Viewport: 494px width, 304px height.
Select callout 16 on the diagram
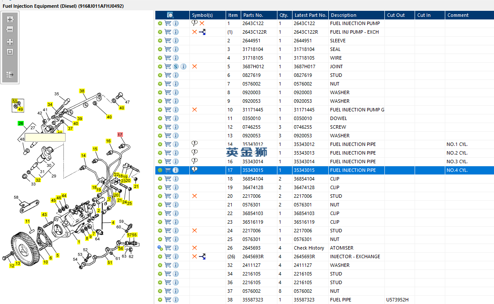[108, 141]
